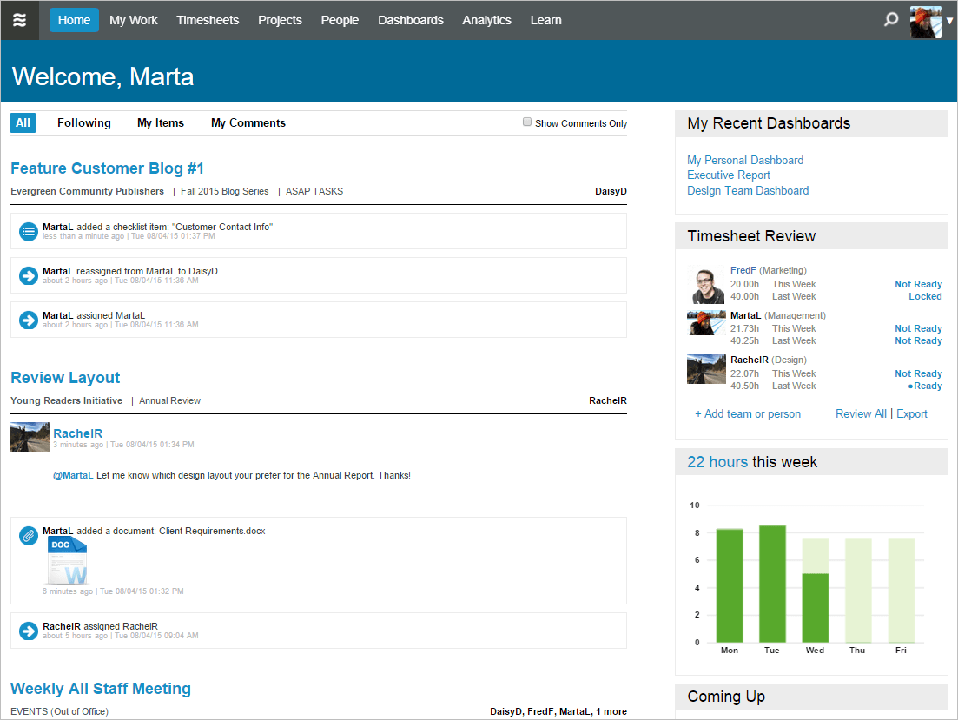Click Review All in Timesheet Review
The width and height of the screenshot is (958, 720).
click(x=861, y=414)
